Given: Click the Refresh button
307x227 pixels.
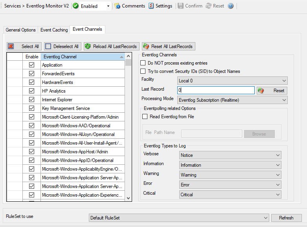Looking at the screenshot, I should (286, 218).
